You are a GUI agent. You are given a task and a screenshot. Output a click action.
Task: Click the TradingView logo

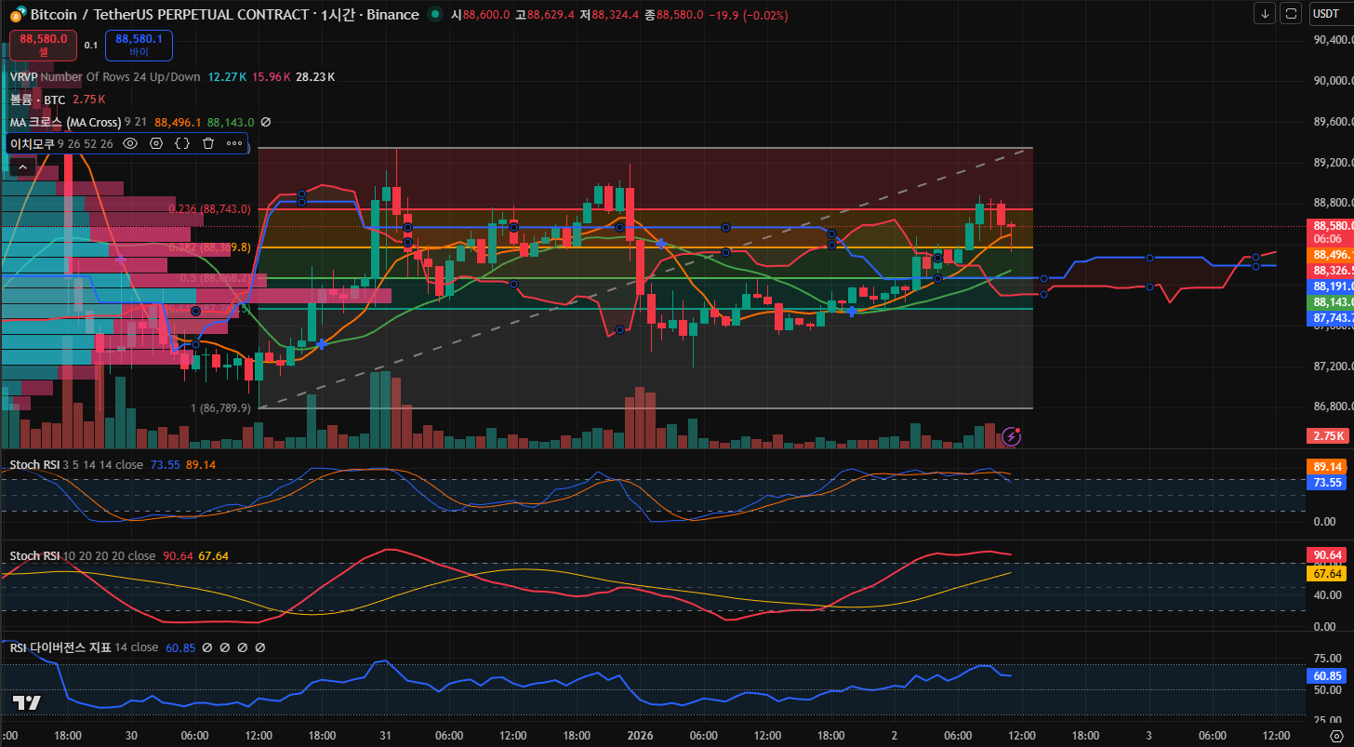coord(26,702)
